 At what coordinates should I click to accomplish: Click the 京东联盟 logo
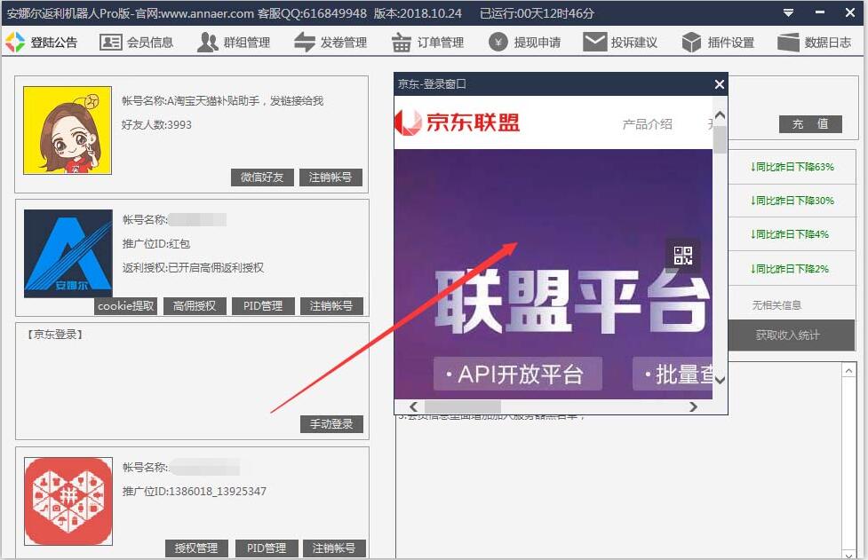click(x=458, y=122)
